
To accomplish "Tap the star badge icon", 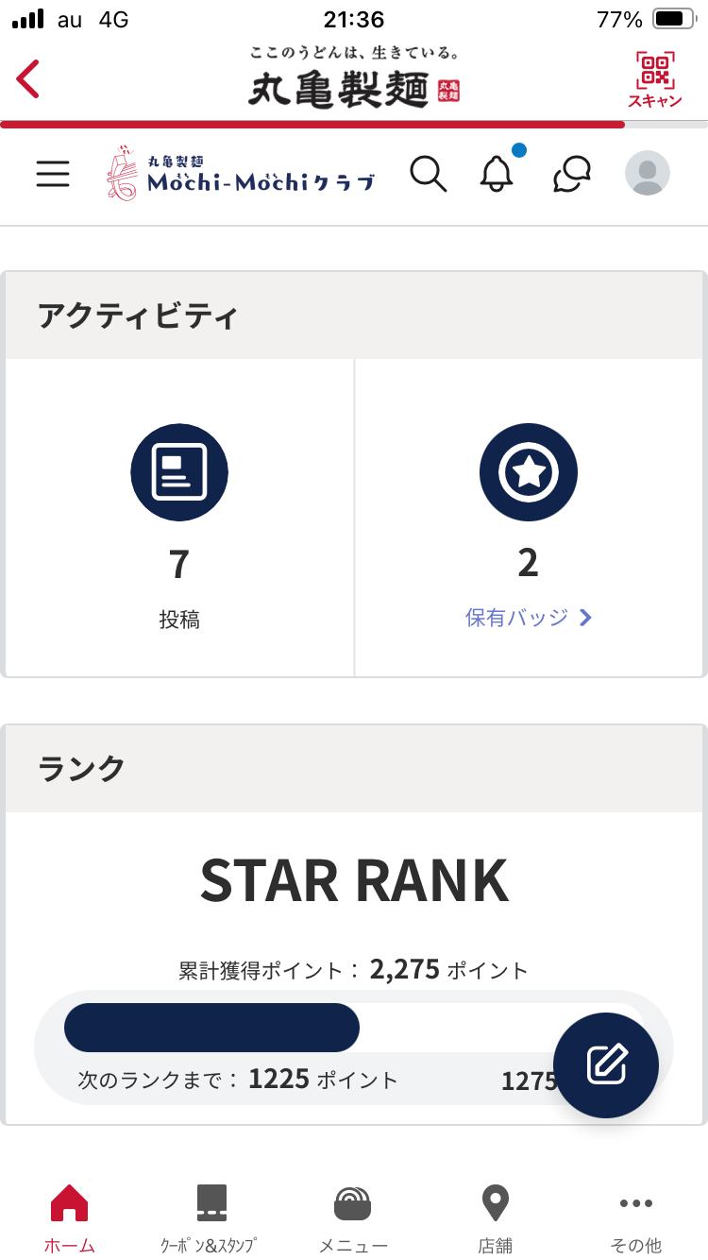I will 529,471.
